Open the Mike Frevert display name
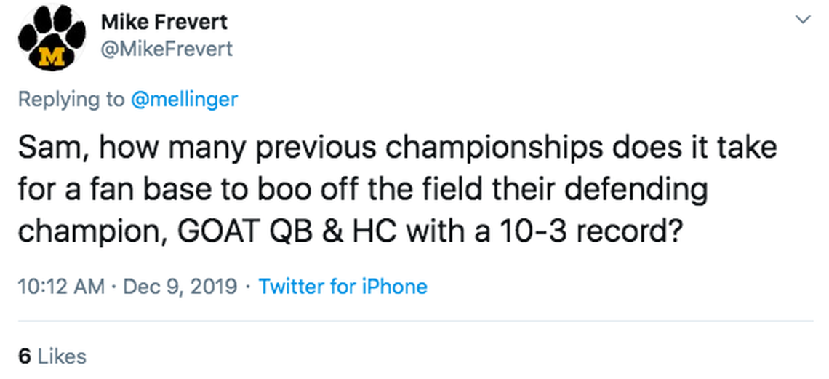 (162, 22)
